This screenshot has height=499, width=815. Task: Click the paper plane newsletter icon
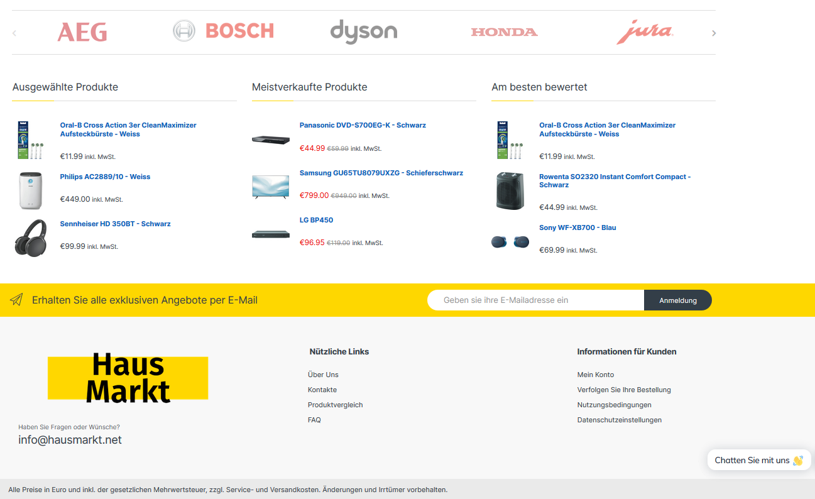[16, 300]
